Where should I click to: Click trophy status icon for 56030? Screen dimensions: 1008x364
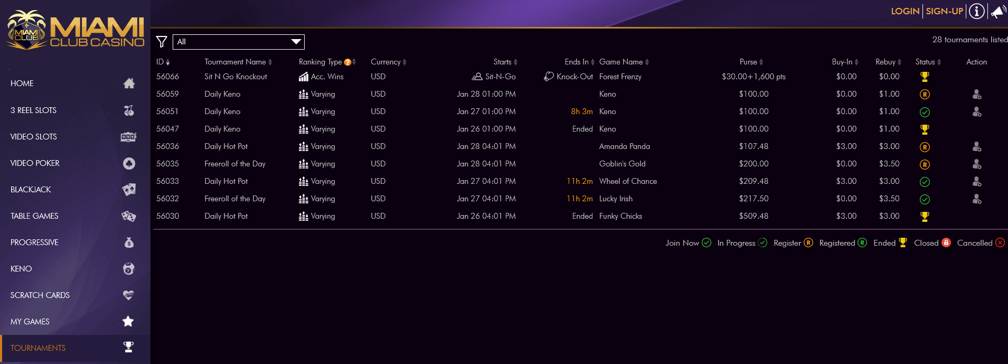[x=925, y=216]
